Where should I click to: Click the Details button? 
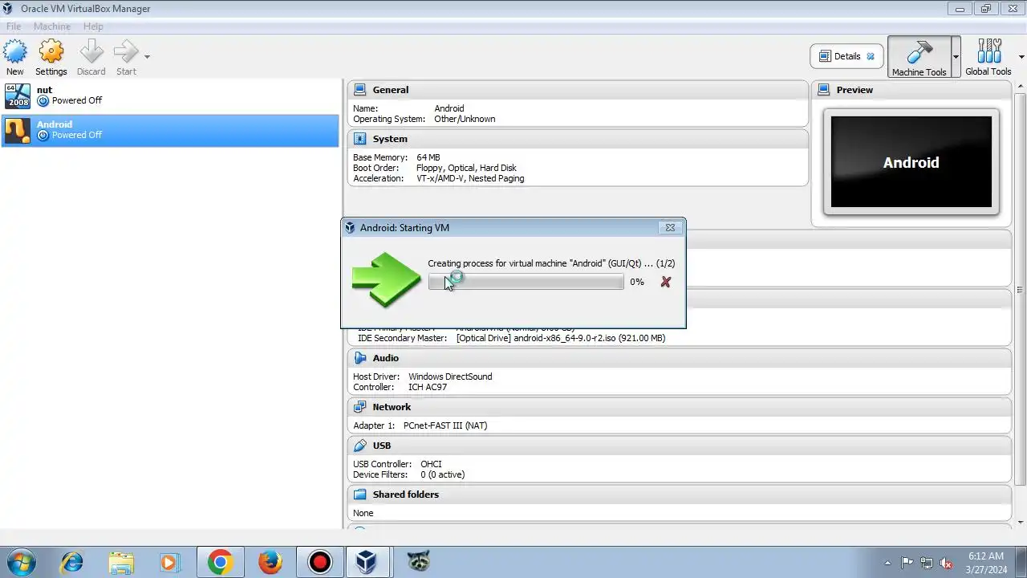[847, 56]
